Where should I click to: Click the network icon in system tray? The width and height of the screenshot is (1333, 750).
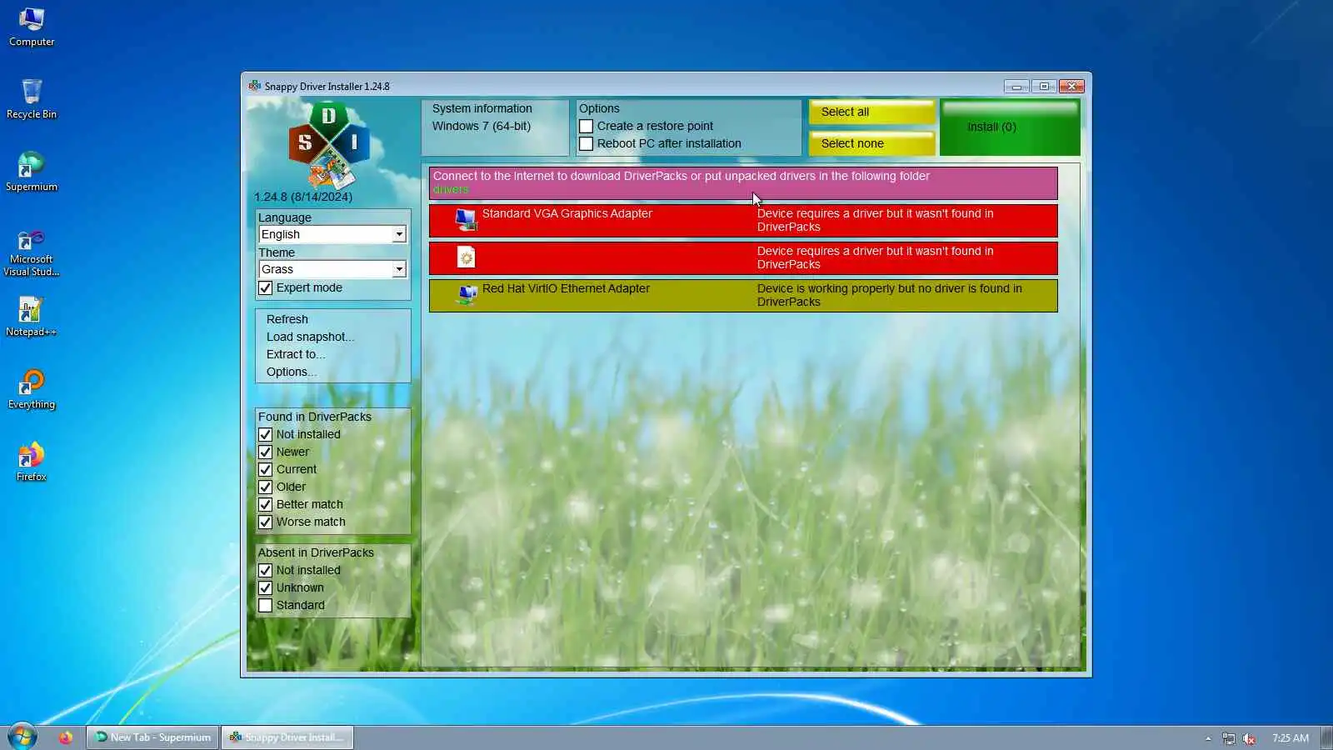click(x=1228, y=738)
